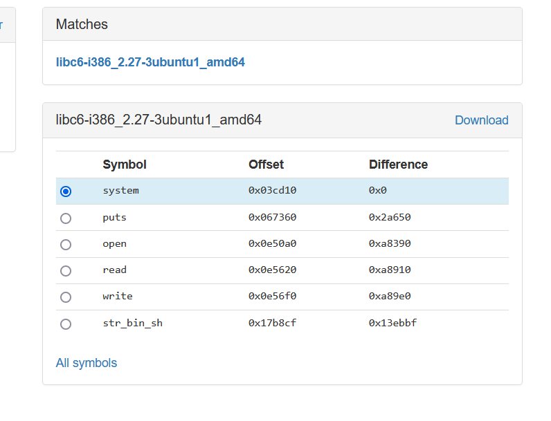Select the str_bin_sh radio button
The height and width of the screenshot is (421, 551).
[66, 324]
